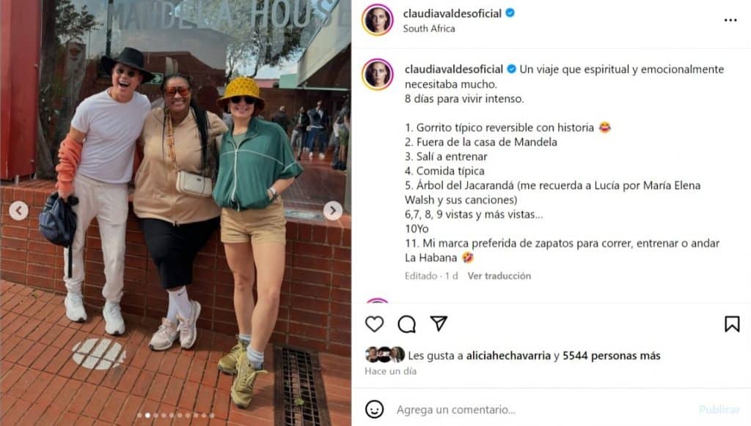Like the post with the heart icon
The image size is (751, 426).
pyautogui.click(x=374, y=324)
